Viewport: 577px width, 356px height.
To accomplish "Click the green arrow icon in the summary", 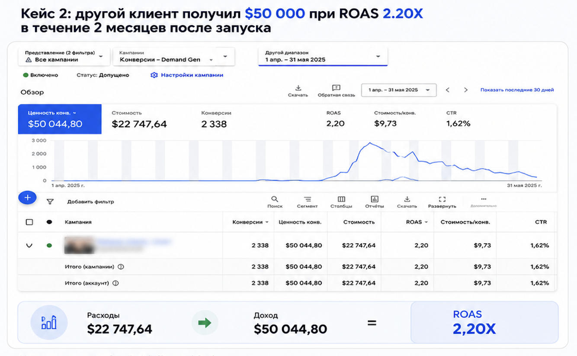I will point(205,323).
